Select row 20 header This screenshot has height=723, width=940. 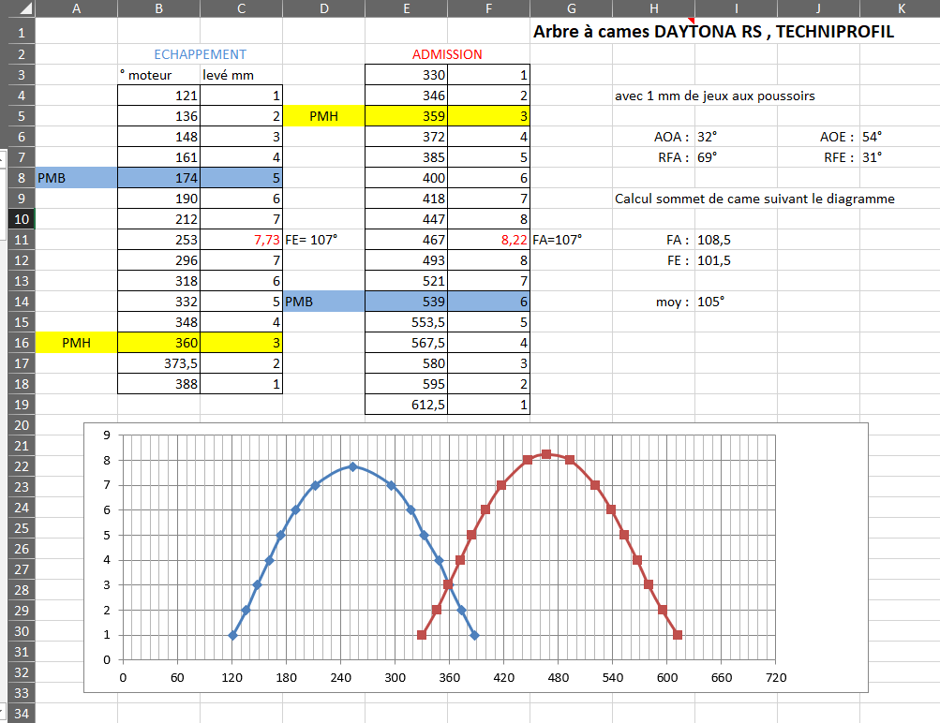22,425
